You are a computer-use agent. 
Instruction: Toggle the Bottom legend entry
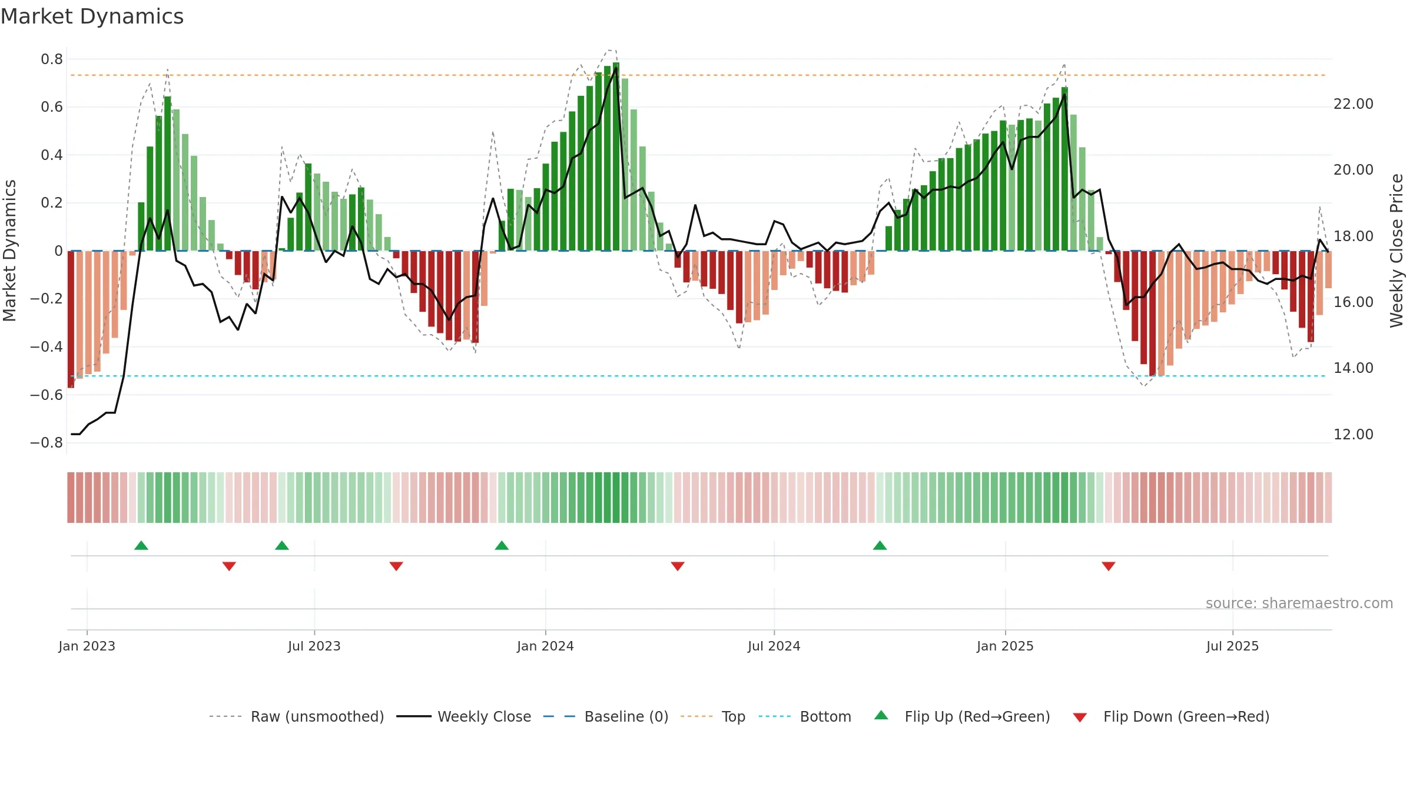pos(805,716)
